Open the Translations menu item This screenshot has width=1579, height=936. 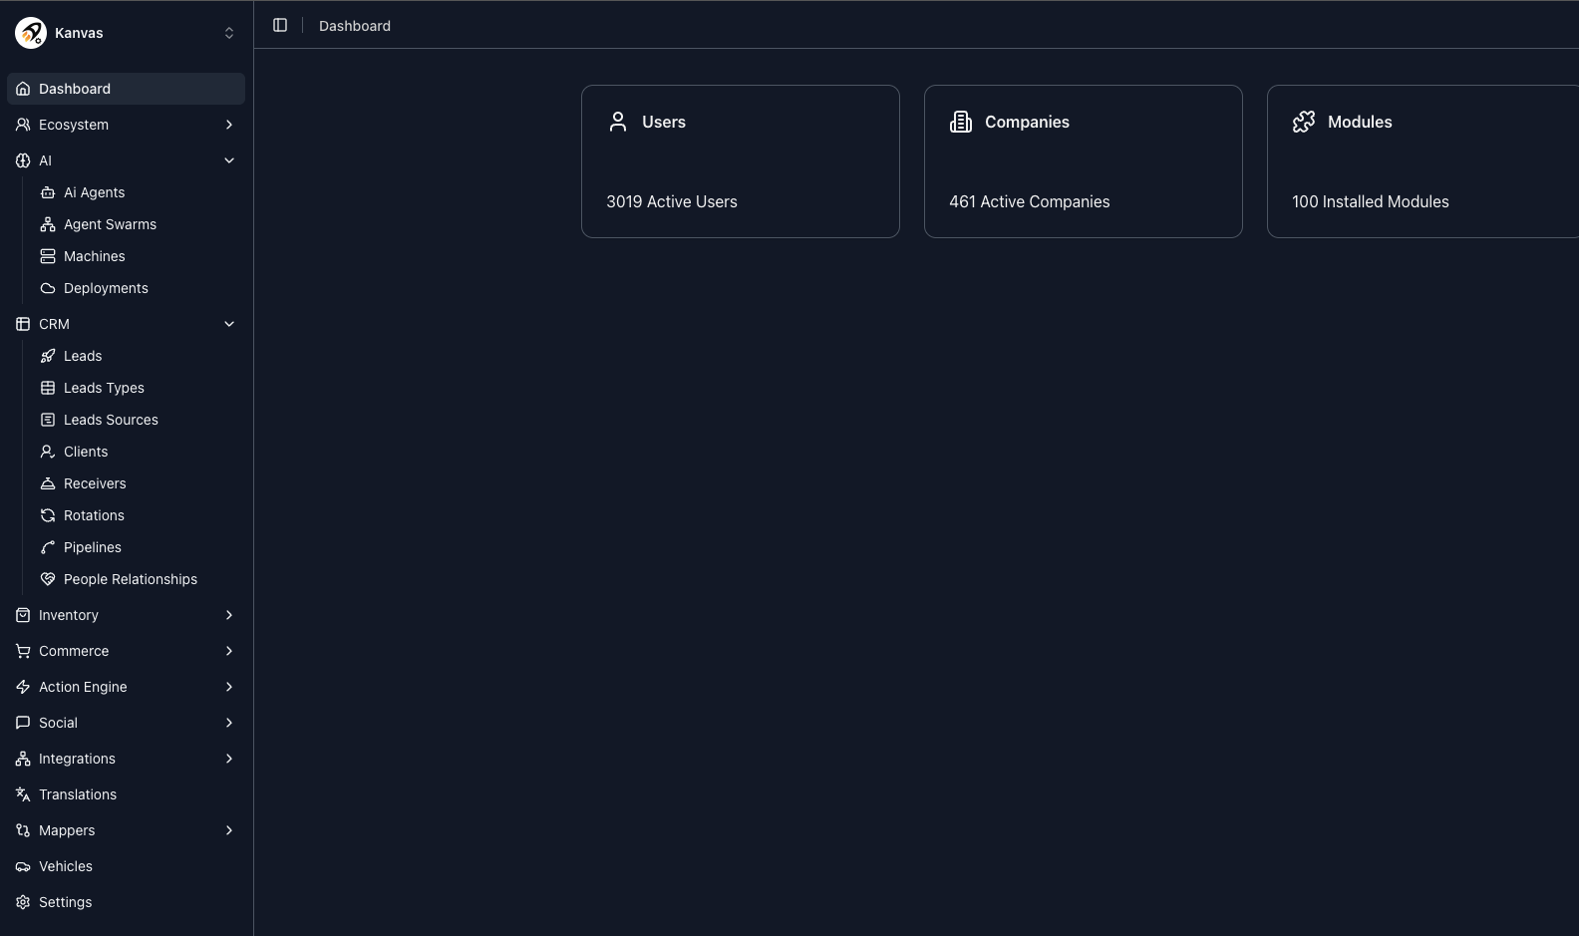pyautogui.click(x=78, y=794)
